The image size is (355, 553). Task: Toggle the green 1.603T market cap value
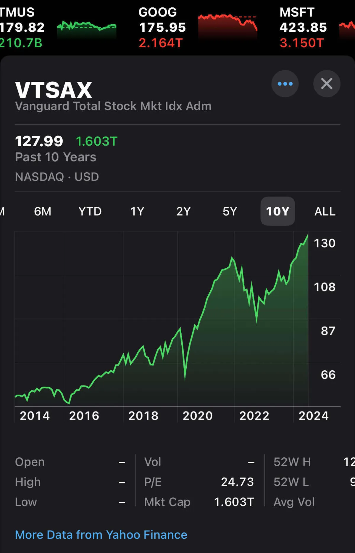[97, 142]
